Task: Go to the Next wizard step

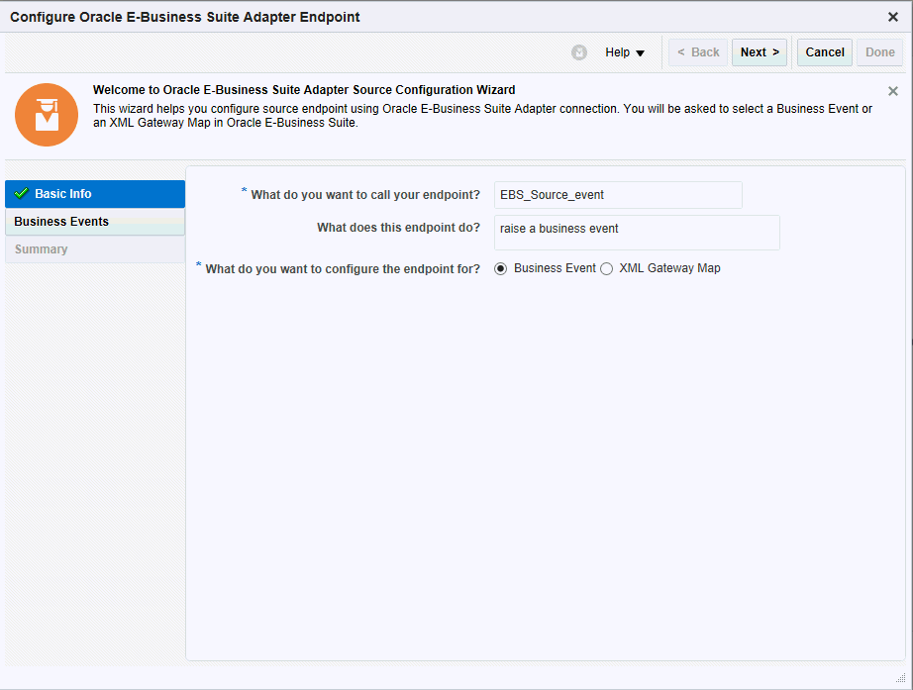Action: (760, 52)
